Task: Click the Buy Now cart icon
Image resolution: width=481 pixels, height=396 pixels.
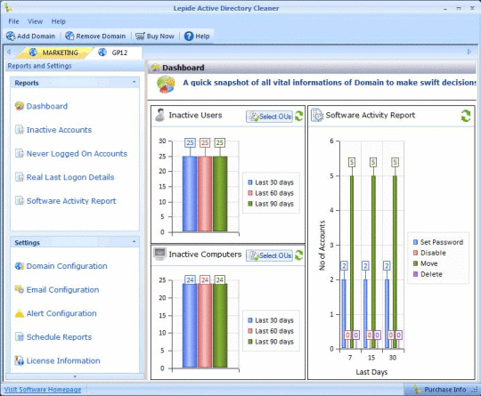Action: pos(140,36)
